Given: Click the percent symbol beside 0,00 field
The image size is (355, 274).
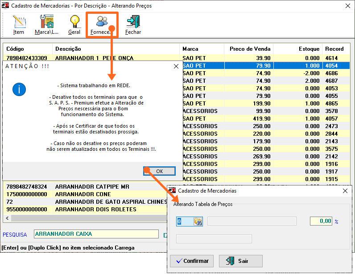Looking at the screenshot, I should [336, 222].
